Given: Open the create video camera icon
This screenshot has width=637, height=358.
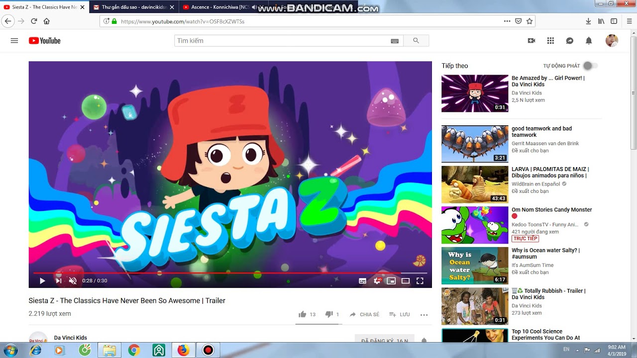Looking at the screenshot, I should [x=531, y=41].
